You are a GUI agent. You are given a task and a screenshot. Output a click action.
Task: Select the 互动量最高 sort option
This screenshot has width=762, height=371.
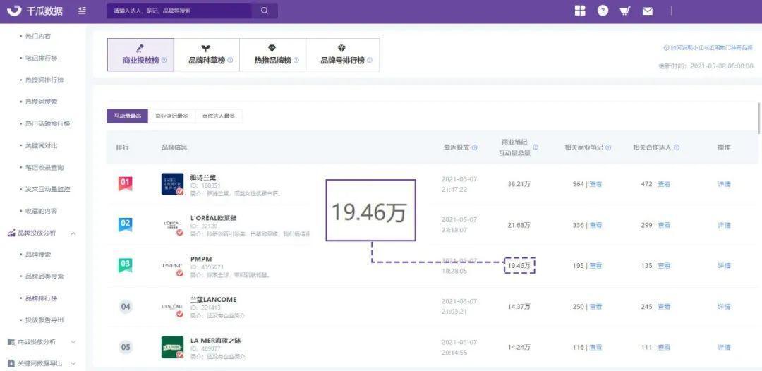click(127, 116)
